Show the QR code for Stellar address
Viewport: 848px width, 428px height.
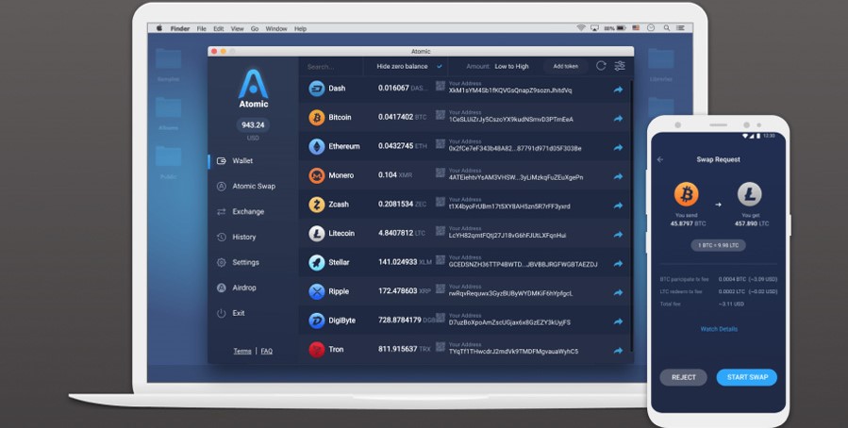pyautogui.click(x=441, y=260)
